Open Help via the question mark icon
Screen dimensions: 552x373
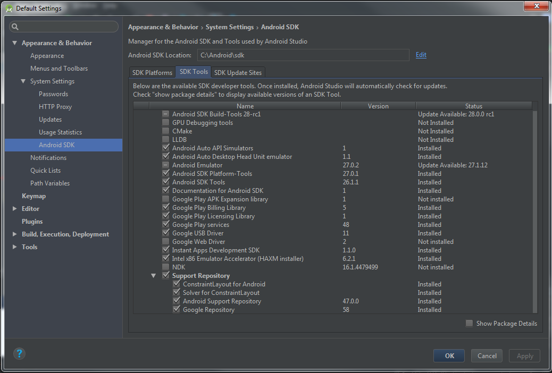coord(19,353)
